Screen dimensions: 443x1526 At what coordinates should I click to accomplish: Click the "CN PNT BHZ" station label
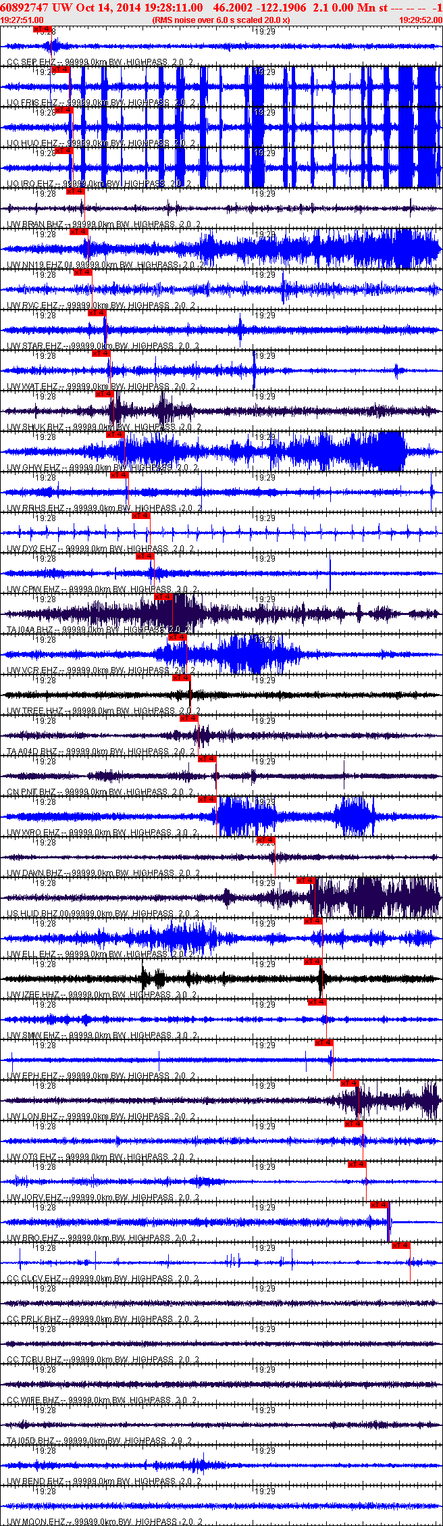pos(32,792)
